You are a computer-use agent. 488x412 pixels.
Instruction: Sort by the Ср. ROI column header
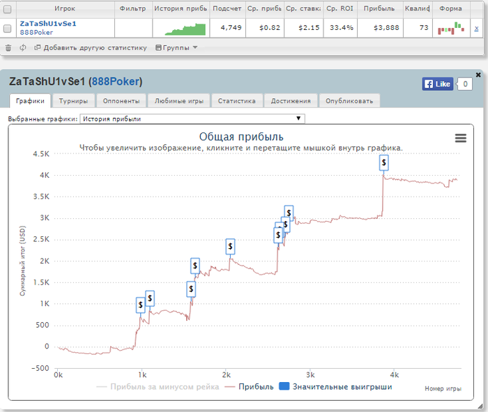tap(340, 8)
